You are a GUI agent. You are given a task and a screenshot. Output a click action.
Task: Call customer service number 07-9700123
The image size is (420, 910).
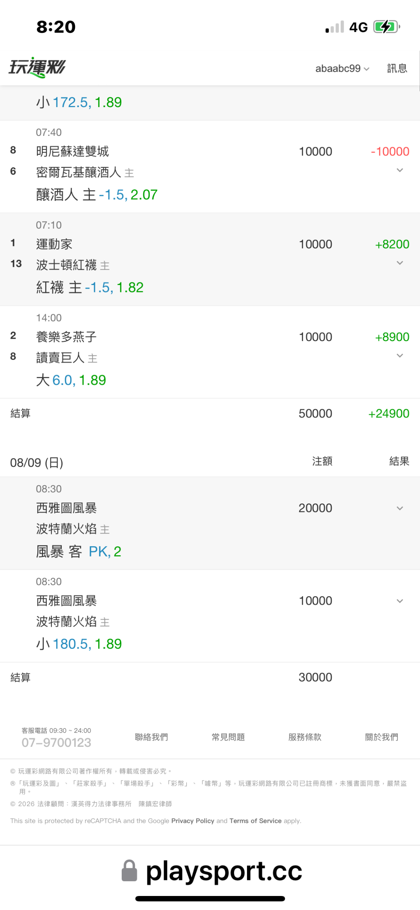point(56,743)
